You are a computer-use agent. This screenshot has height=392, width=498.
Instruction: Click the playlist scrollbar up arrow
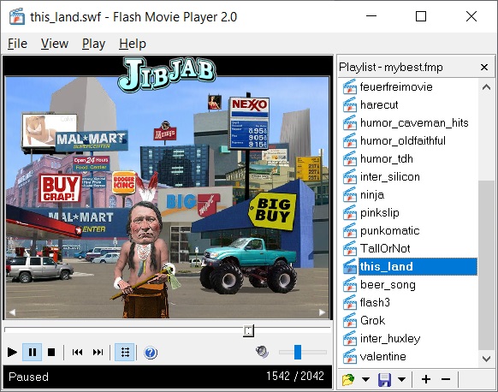486,86
